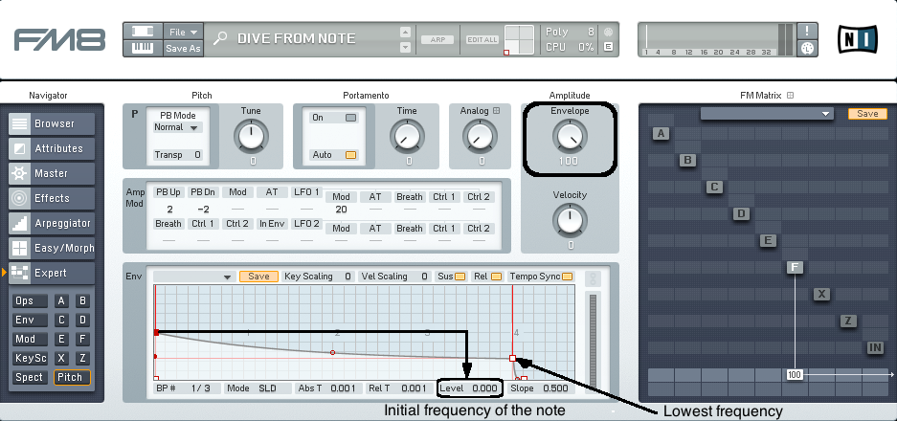
Task: Select operator D in FM Matrix
Action: point(741,213)
